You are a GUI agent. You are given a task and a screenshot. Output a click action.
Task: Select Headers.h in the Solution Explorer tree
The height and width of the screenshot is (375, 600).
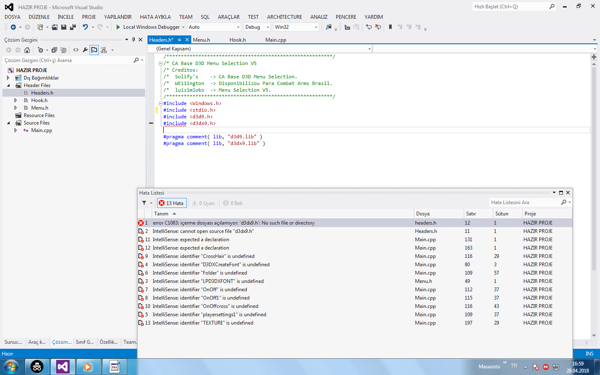[74, 93]
